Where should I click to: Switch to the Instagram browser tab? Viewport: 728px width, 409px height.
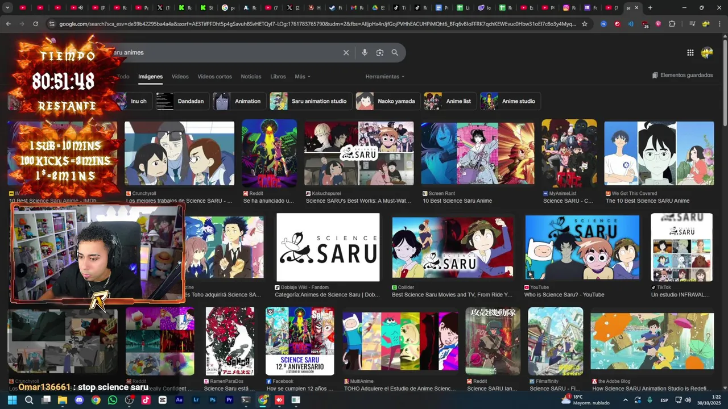(x=569, y=8)
